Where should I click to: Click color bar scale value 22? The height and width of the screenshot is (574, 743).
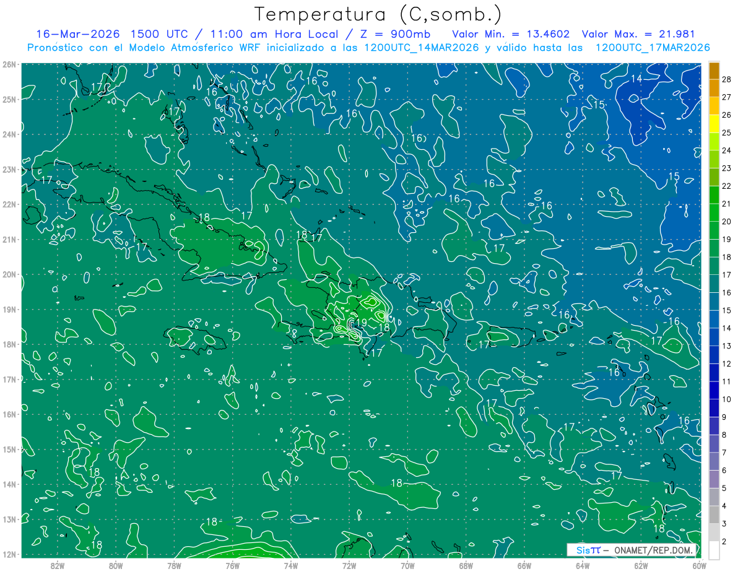[x=728, y=186]
